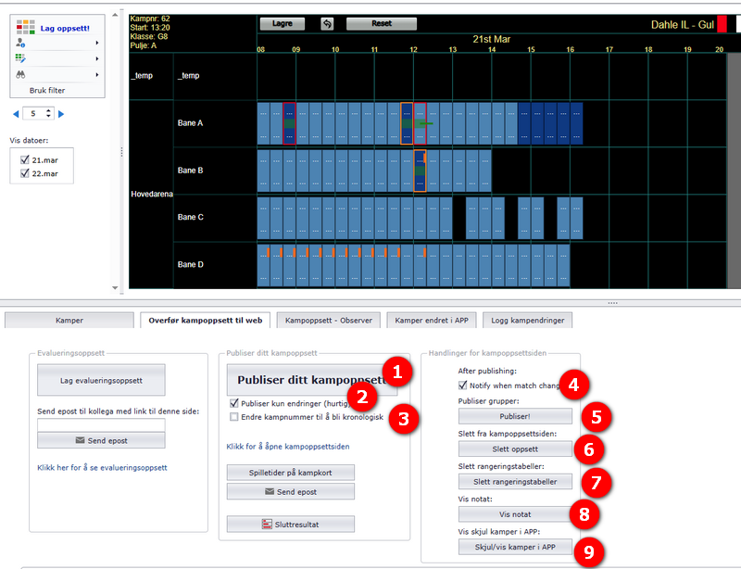
Task: Select the Hovedarena label
Action: tap(152, 194)
